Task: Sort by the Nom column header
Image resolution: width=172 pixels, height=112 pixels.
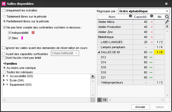Action: (112, 17)
